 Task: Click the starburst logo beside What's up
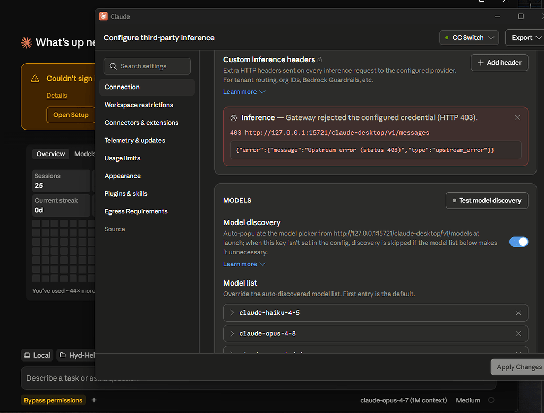click(x=27, y=42)
